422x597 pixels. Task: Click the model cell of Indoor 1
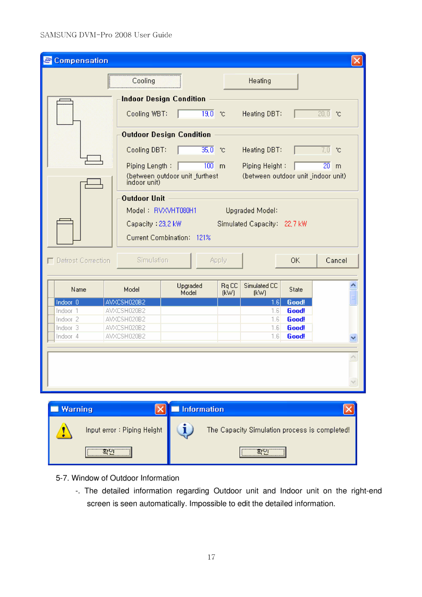point(132,311)
